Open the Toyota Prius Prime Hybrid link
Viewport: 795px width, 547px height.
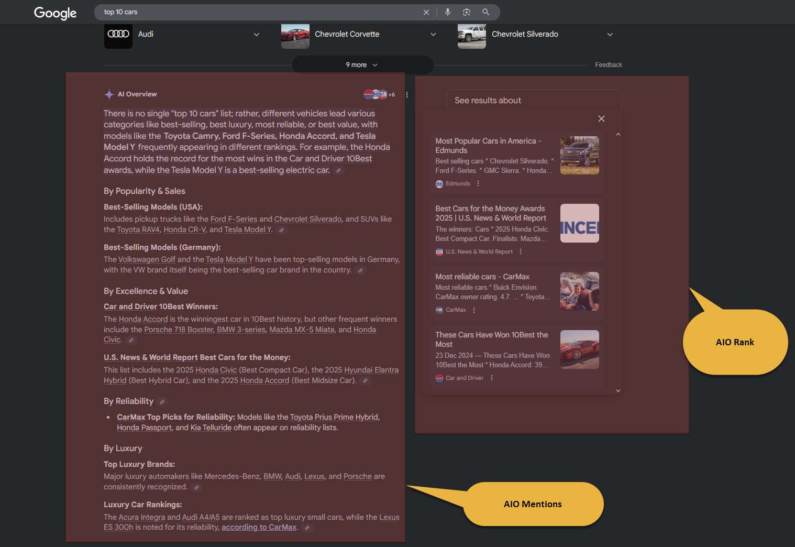[x=334, y=417]
